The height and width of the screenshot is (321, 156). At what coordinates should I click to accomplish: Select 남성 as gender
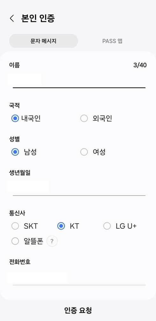(x=24, y=152)
